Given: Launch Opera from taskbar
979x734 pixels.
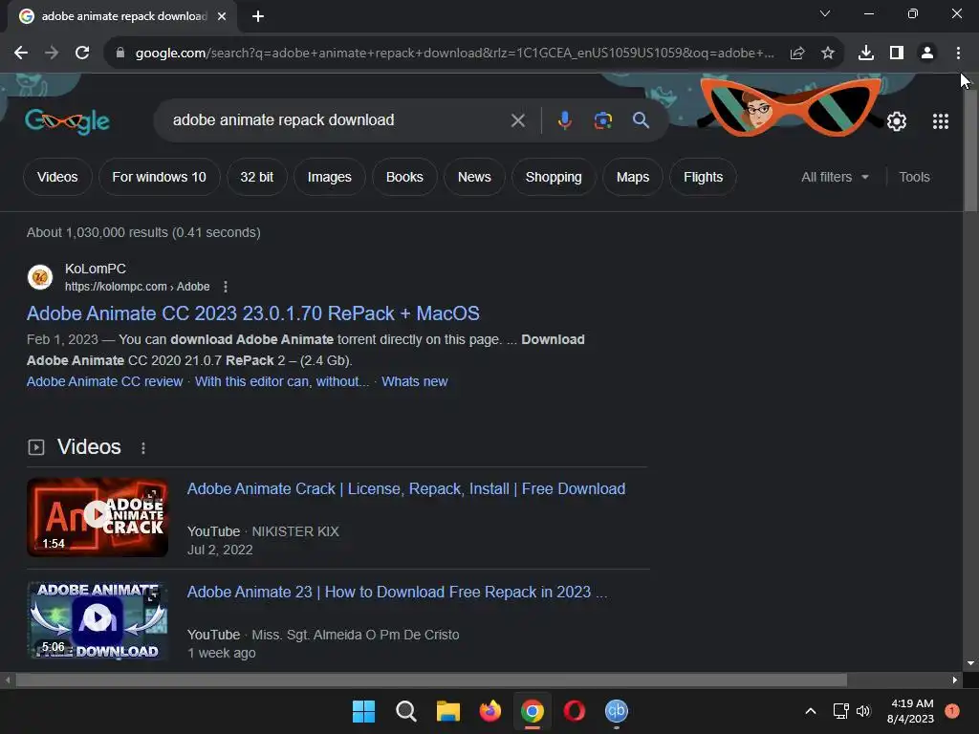Looking at the screenshot, I should click(x=575, y=711).
